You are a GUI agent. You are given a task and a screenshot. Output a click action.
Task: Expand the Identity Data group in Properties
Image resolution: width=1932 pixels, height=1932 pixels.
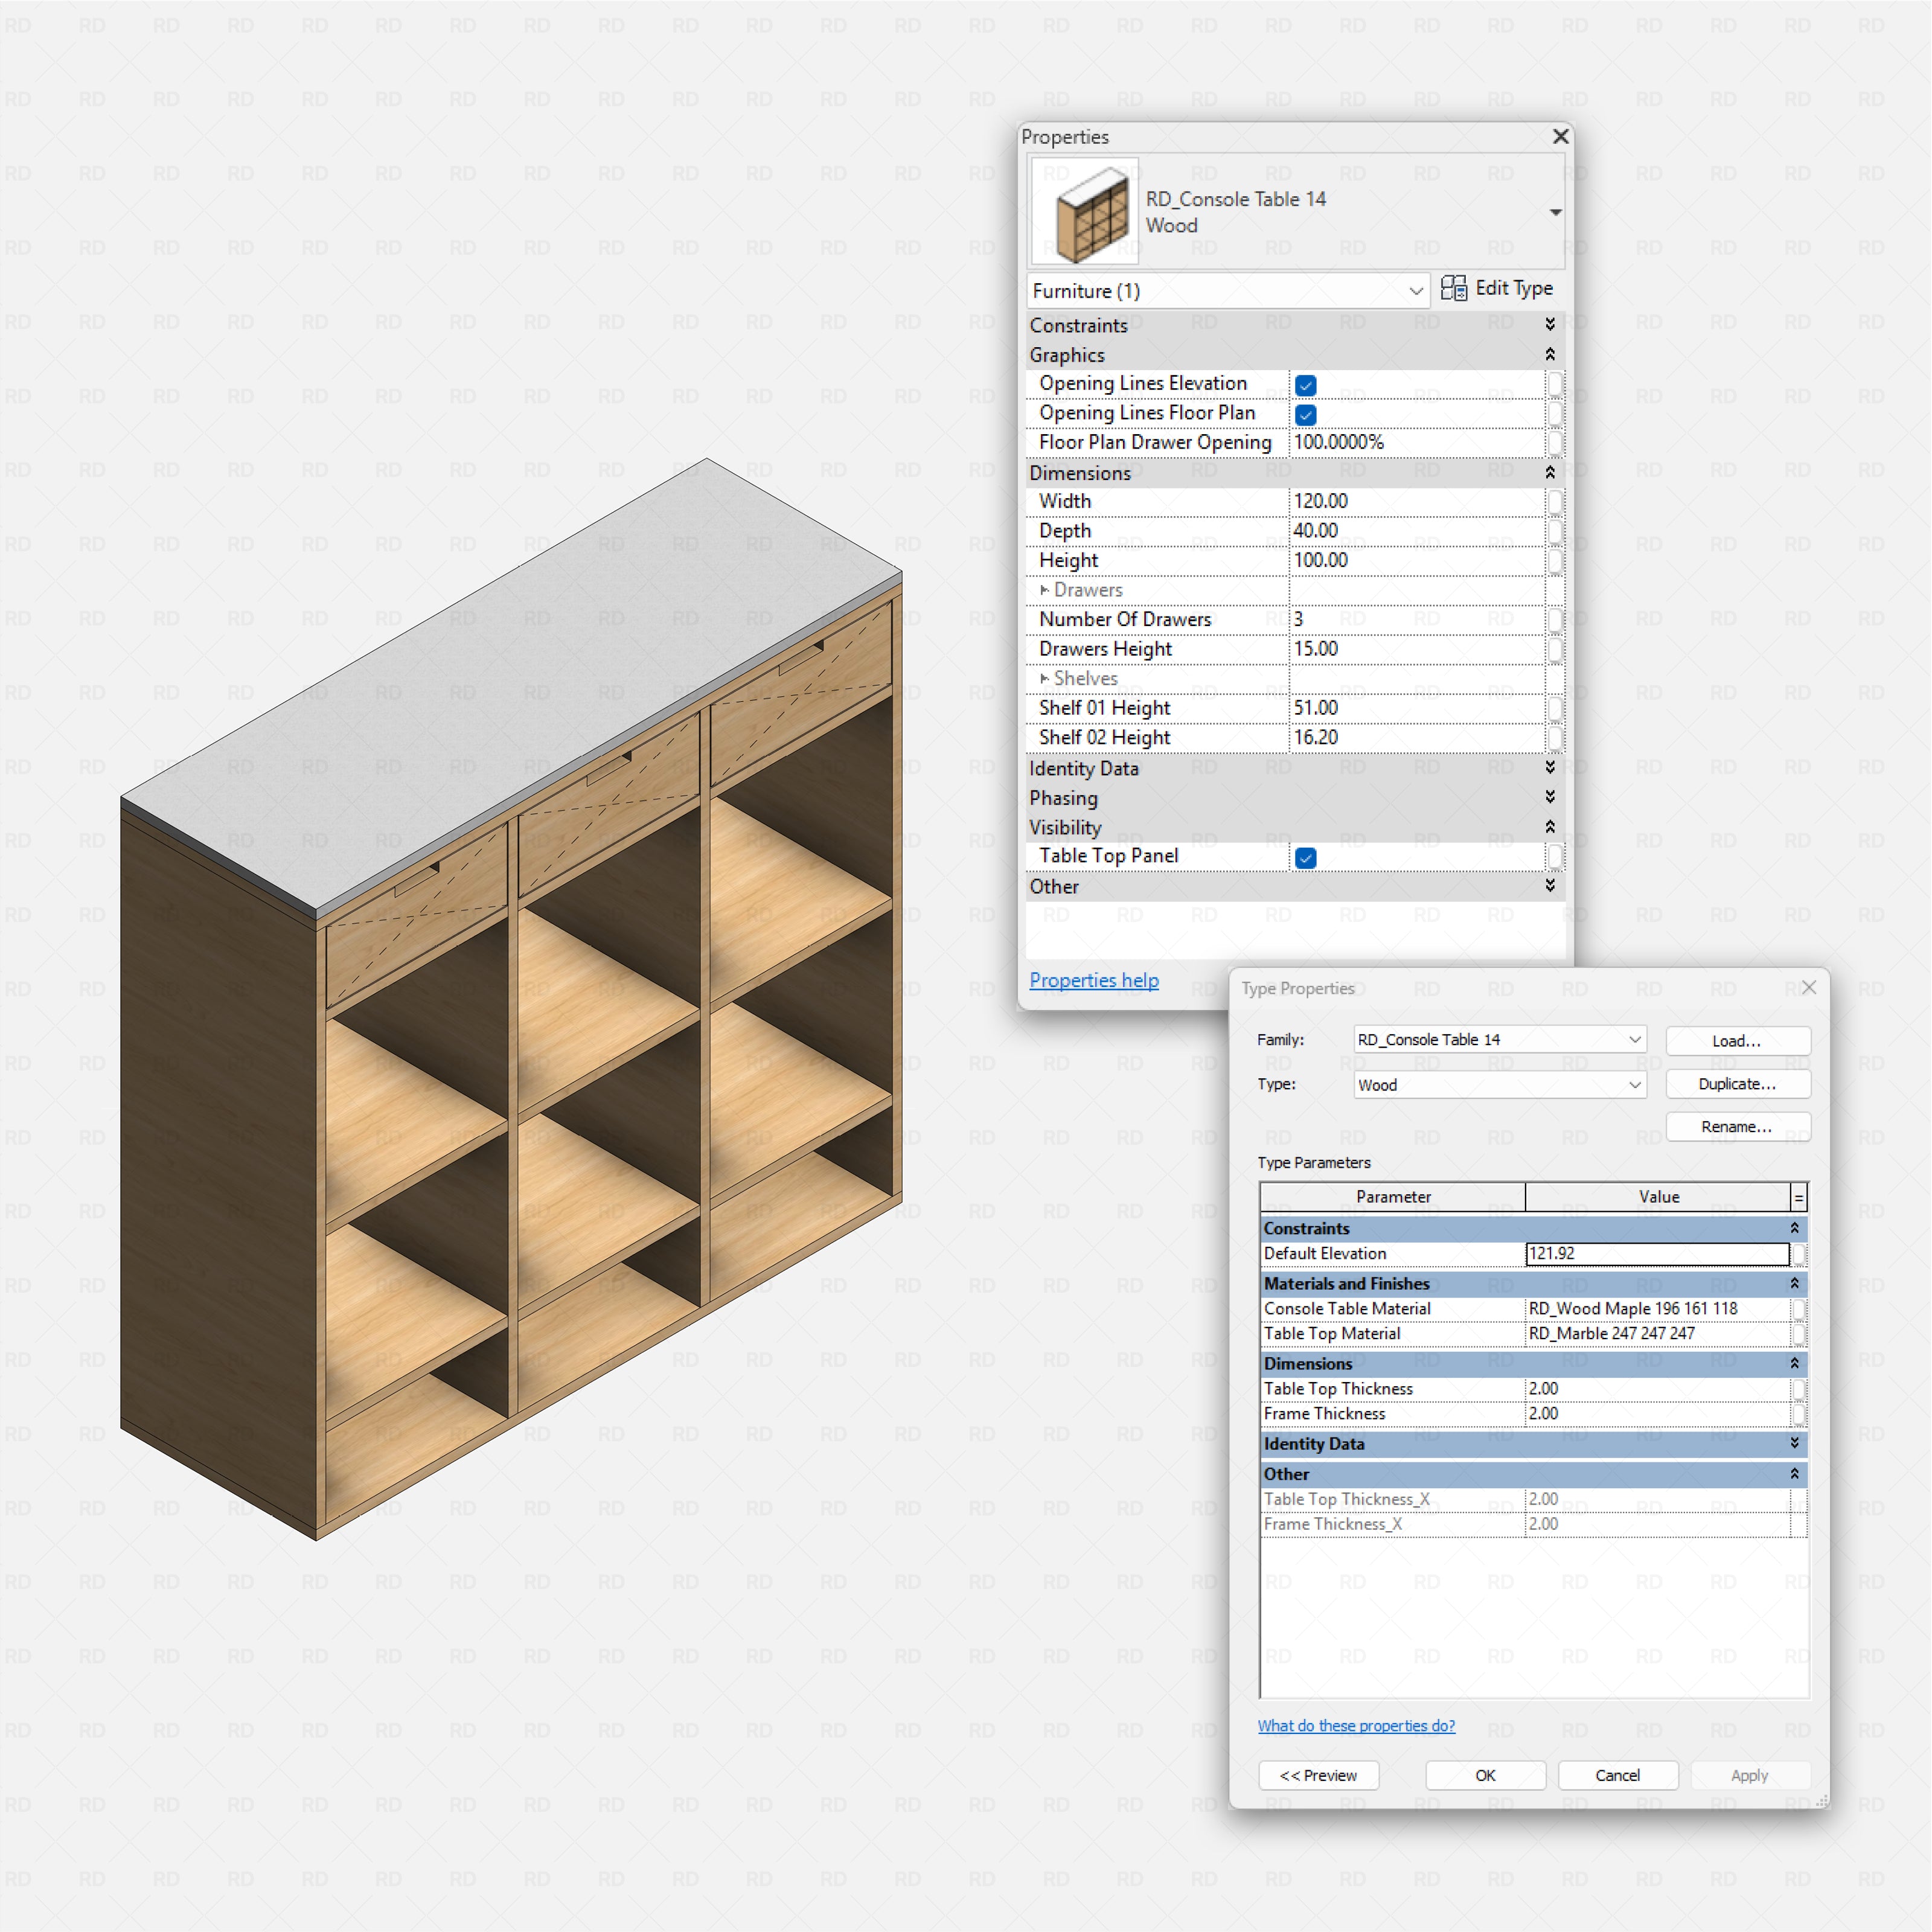(x=1550, y=768)
